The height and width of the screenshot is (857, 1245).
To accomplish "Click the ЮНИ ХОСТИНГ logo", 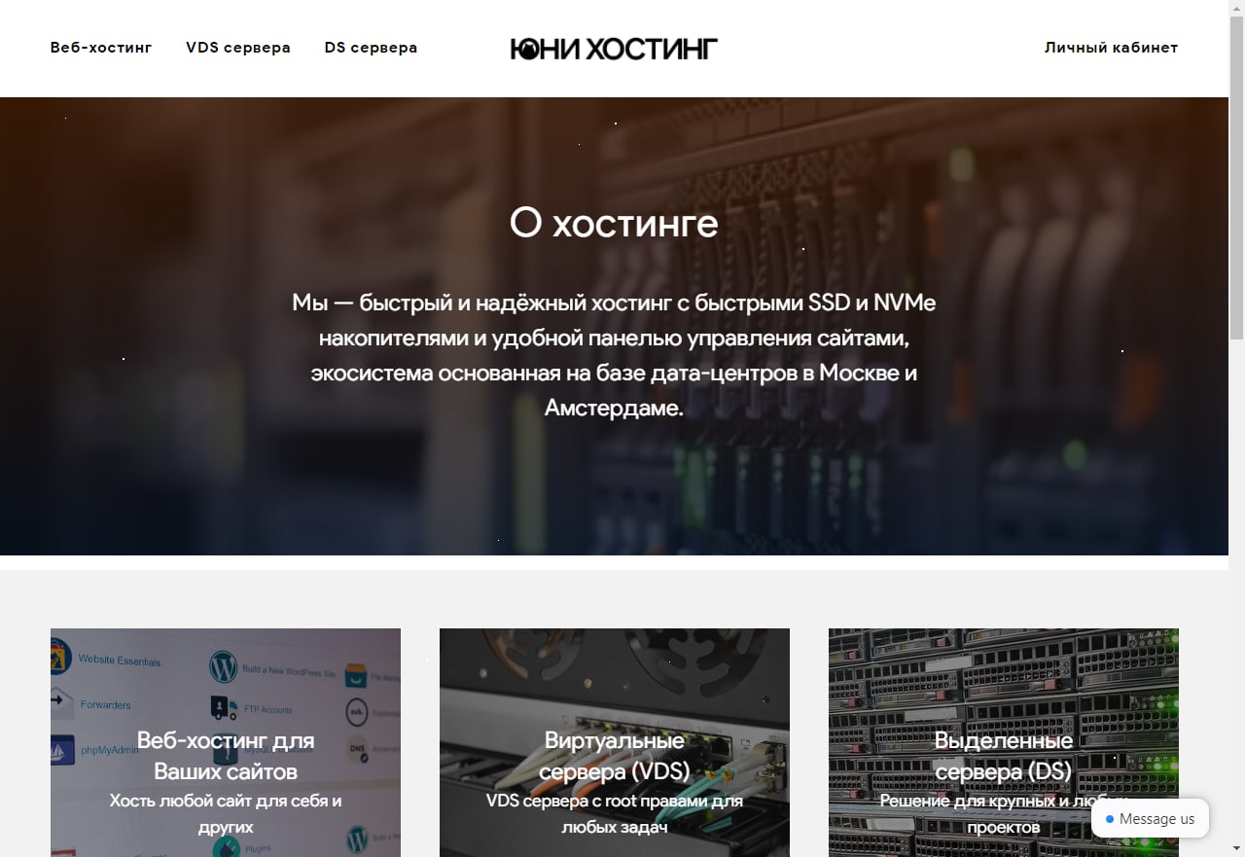I will 614,49.
